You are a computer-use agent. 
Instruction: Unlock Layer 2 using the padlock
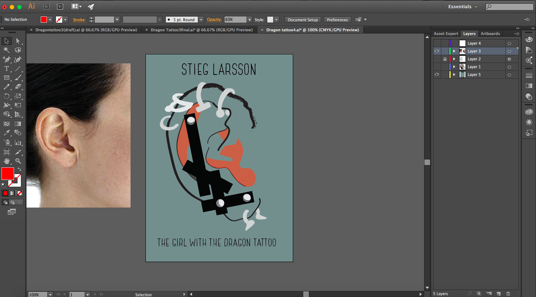tap(445, 59)
